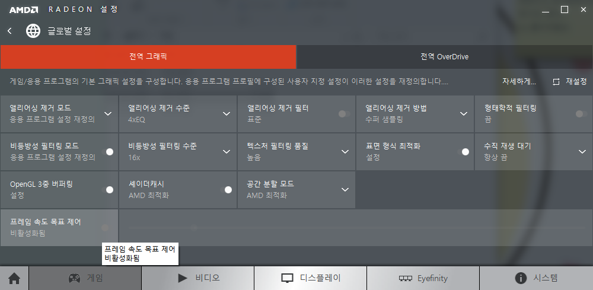Open the 디스플레이 monitor icon section

click(x=310, y=278)
